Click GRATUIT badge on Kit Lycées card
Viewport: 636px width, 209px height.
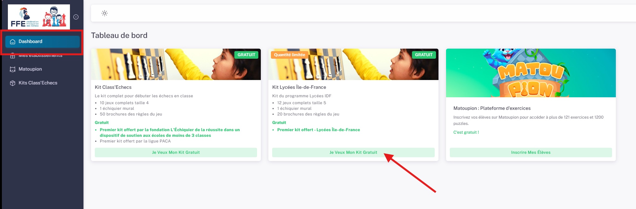424,55
